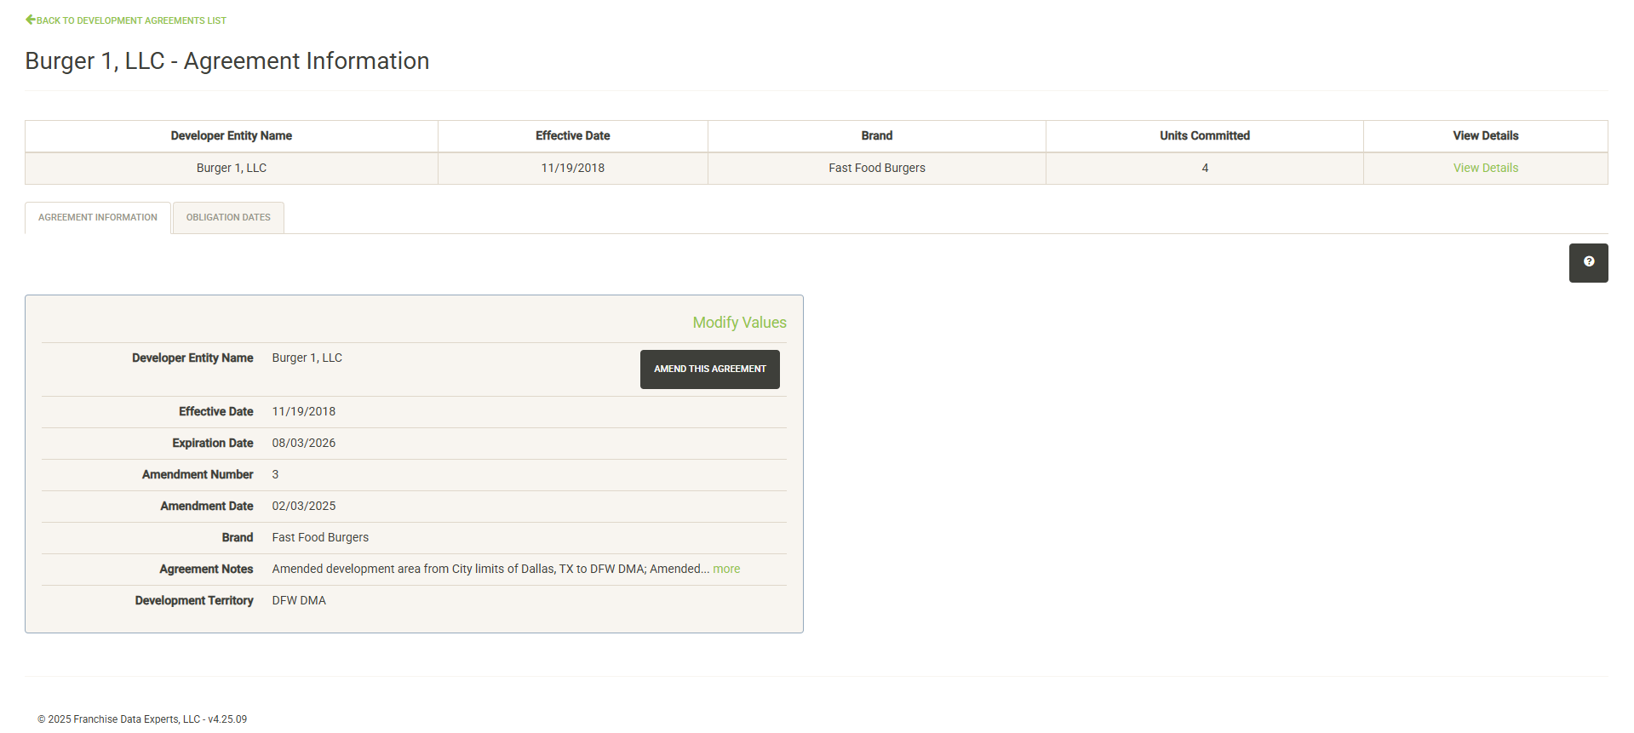Image resolution: width=1634 pixels, height=733 pixels.
Task: Click the Units Committed column header
Action: (1204, 136)
